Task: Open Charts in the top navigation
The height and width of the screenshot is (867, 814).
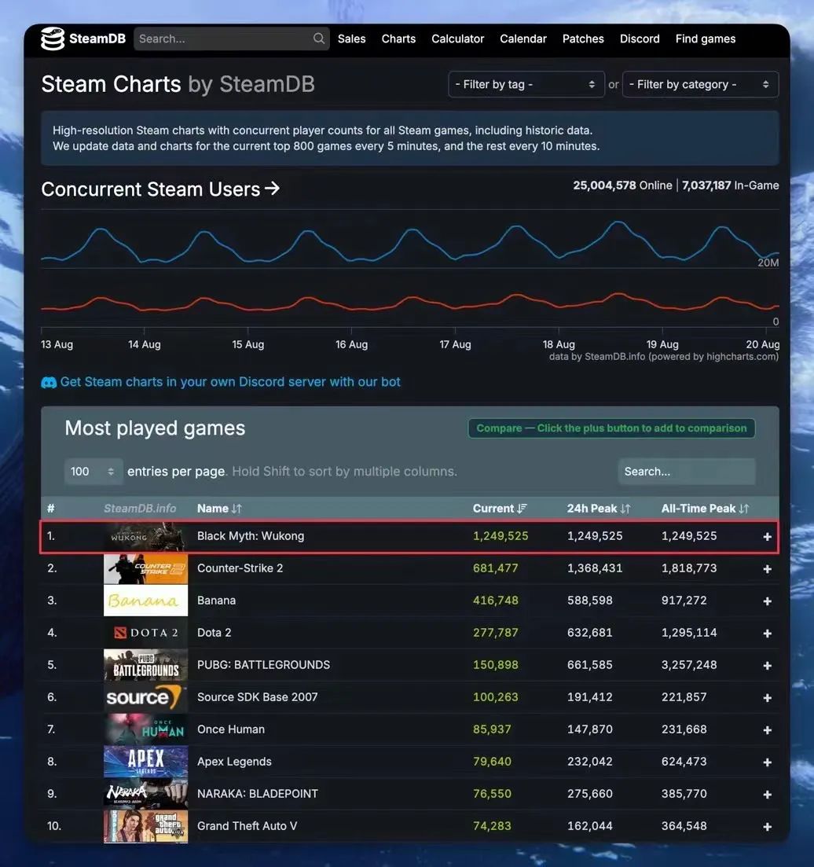Action: tap(398, 39)
